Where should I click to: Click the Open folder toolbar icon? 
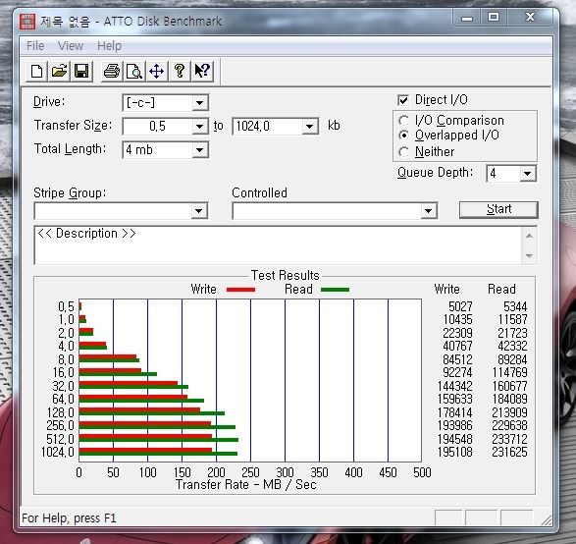59,71
